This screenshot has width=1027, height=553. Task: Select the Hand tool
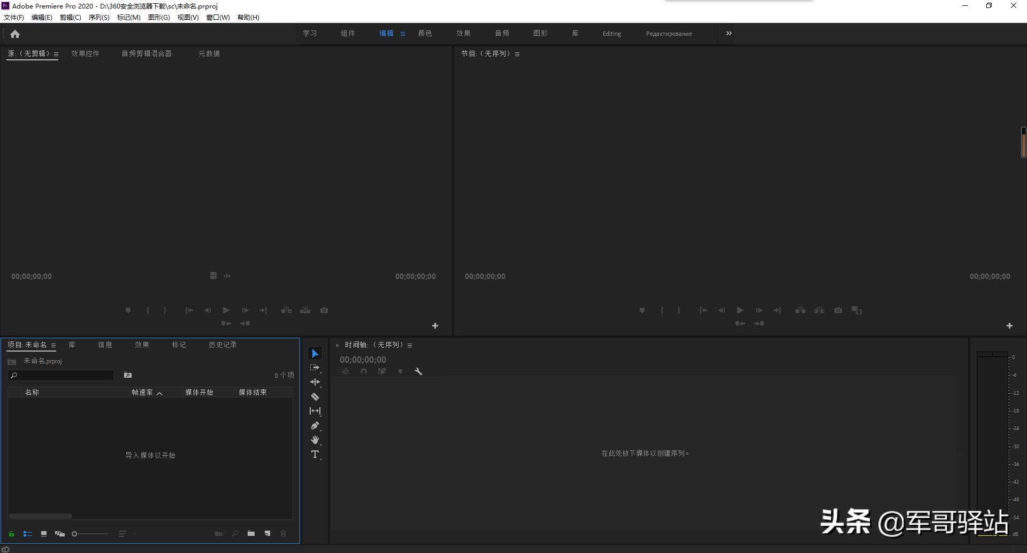pos(315,440)
